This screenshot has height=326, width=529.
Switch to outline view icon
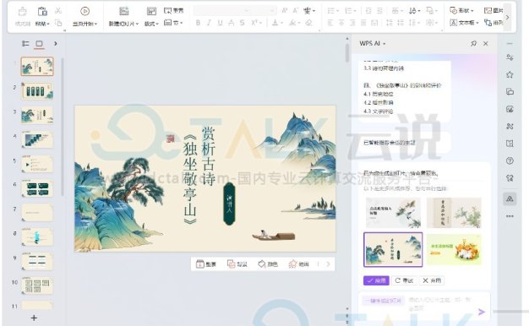[x=25, y=43]
